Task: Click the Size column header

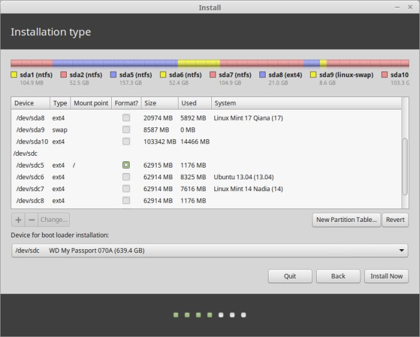Action: tap(159, 103)
